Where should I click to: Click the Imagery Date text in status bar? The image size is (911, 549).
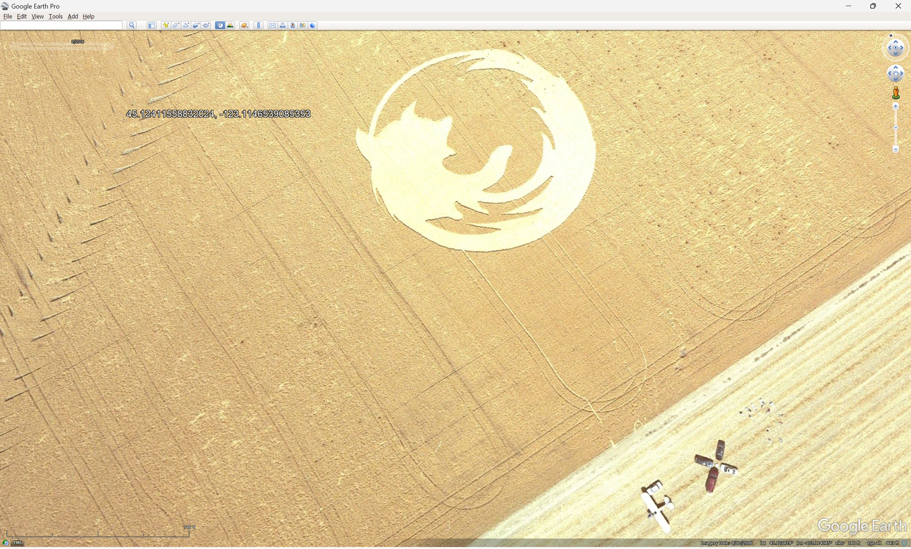(x=727, y=543)
